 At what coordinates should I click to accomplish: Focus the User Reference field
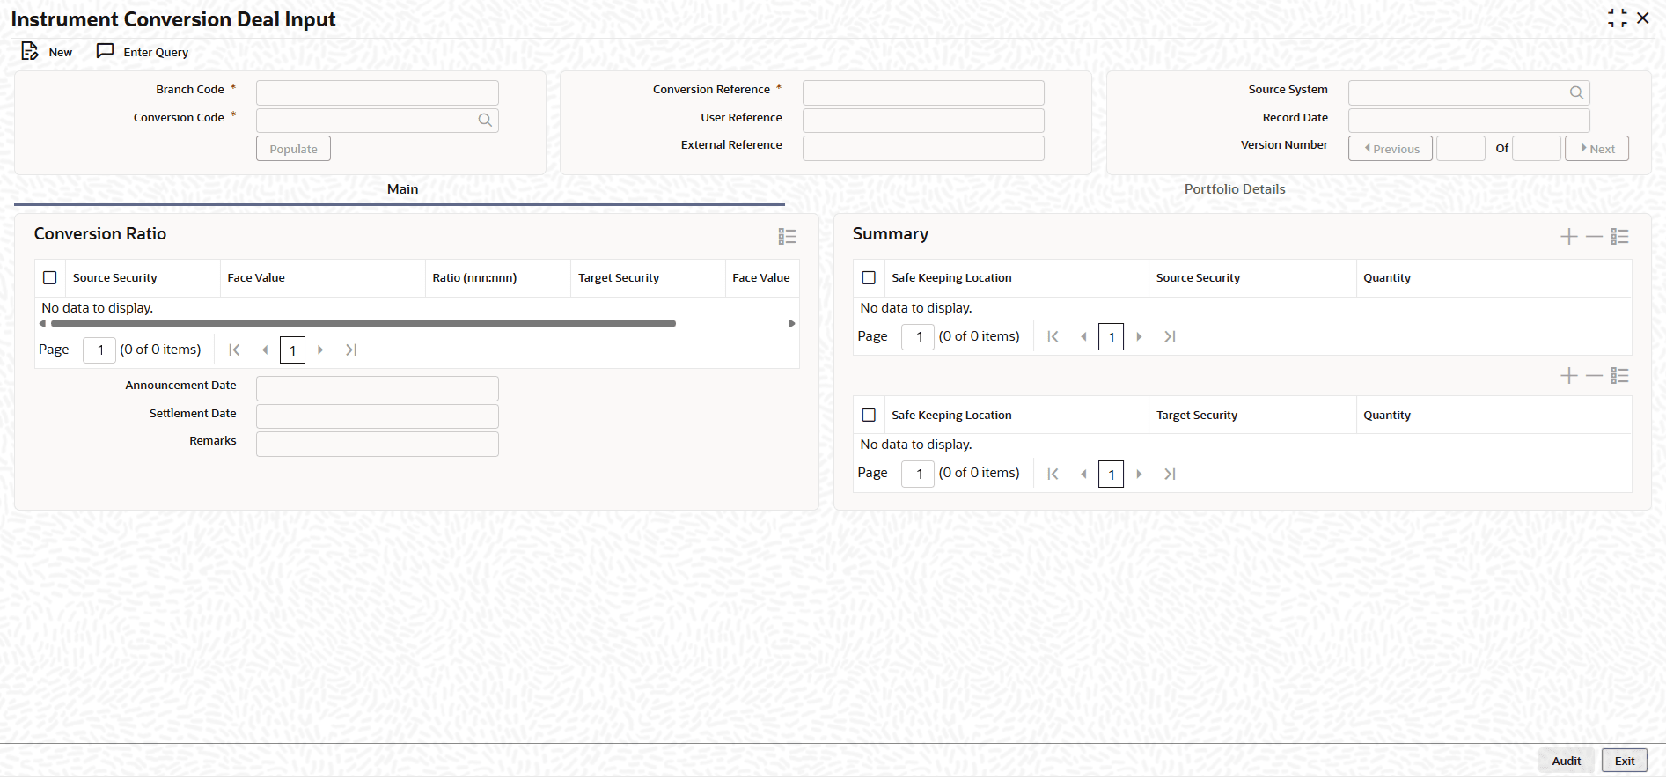[x=923, y=121]
